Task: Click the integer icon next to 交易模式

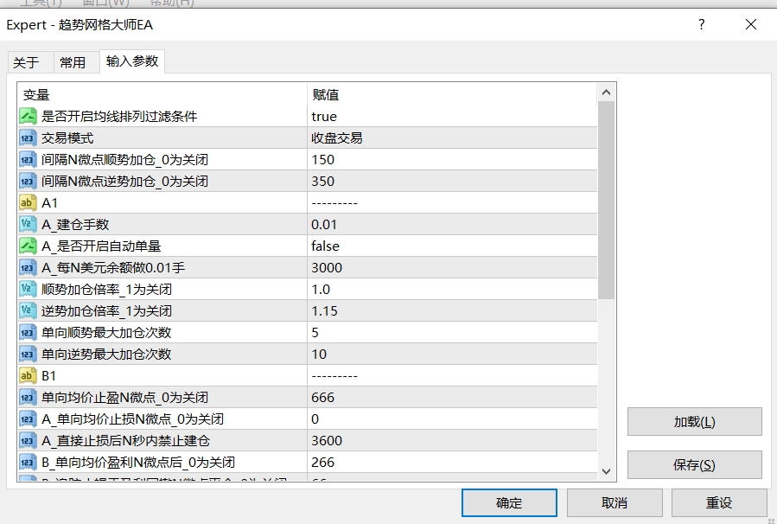Action: coord(28,138)
